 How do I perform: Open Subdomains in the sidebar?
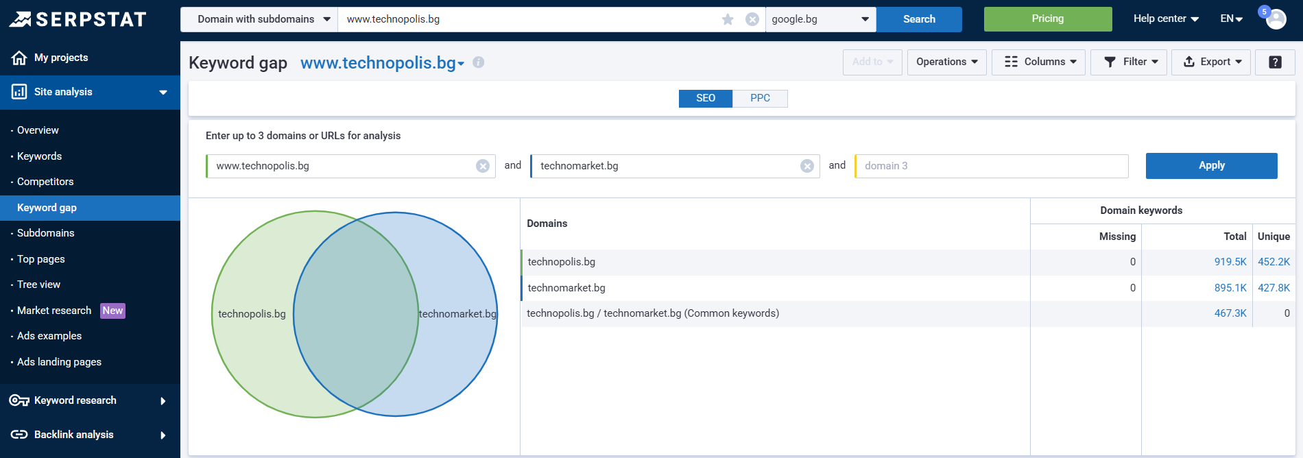click(x=45, y=233)
